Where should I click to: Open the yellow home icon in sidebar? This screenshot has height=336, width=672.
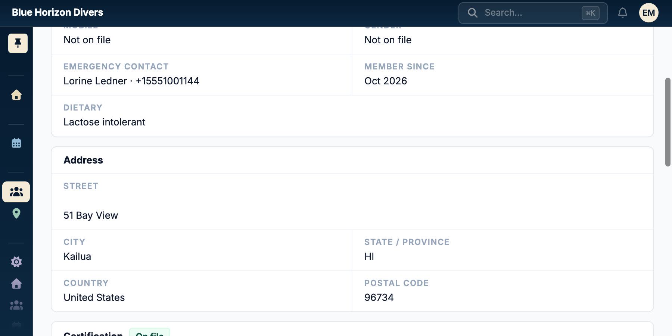(16, 95)
